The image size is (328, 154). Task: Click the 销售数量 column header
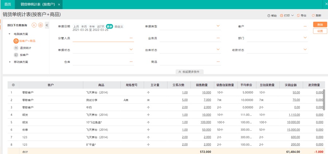click(202, 85)
